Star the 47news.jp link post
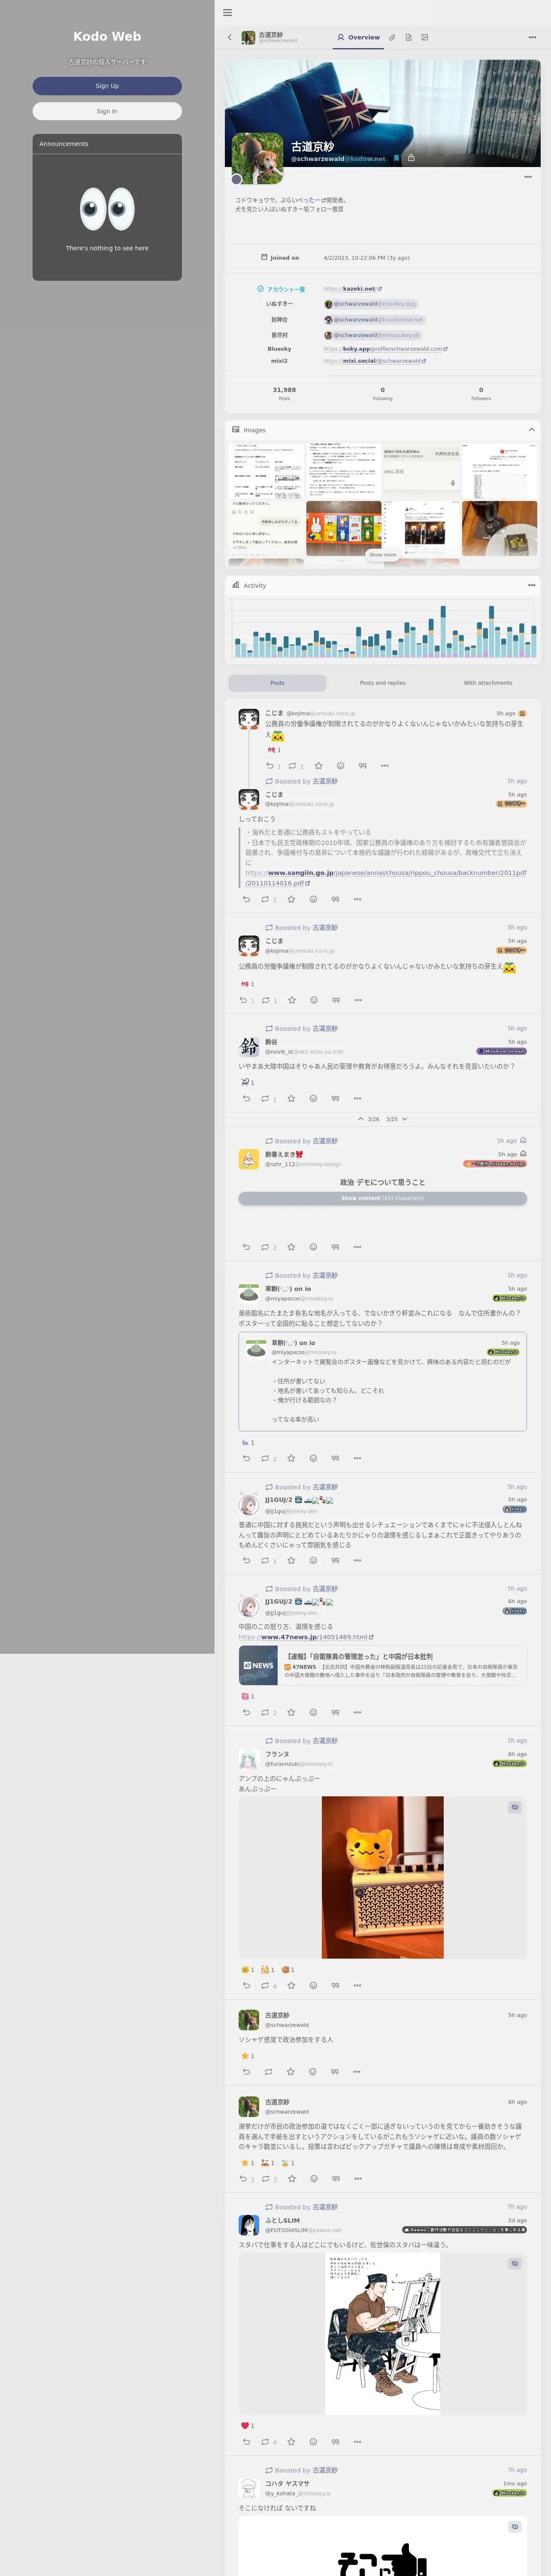The image size is (551, 2576). [x=291, y=1712]
